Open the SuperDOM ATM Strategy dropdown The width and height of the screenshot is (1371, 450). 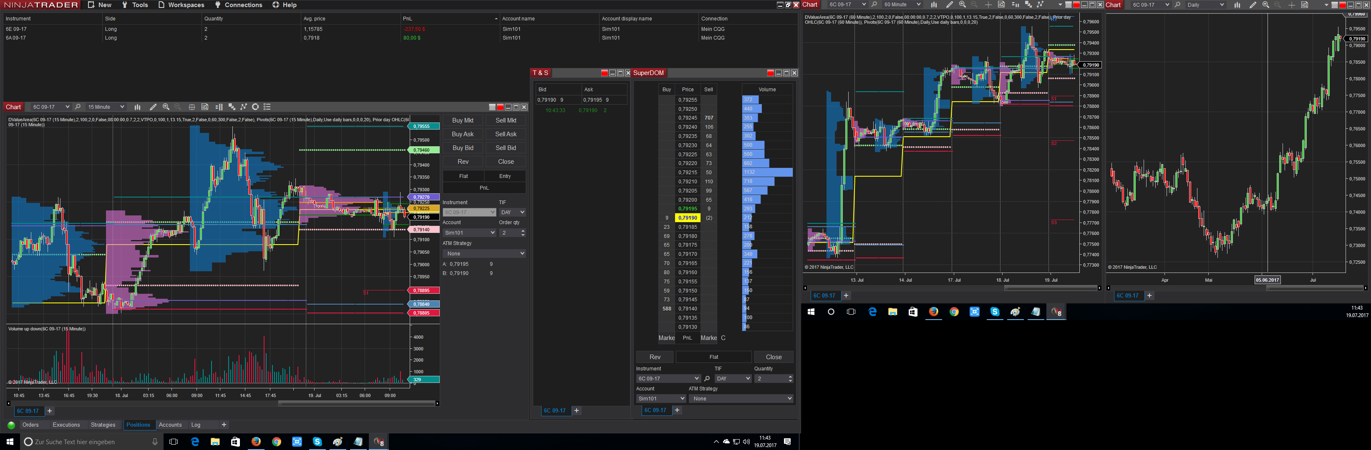[741, 398]
